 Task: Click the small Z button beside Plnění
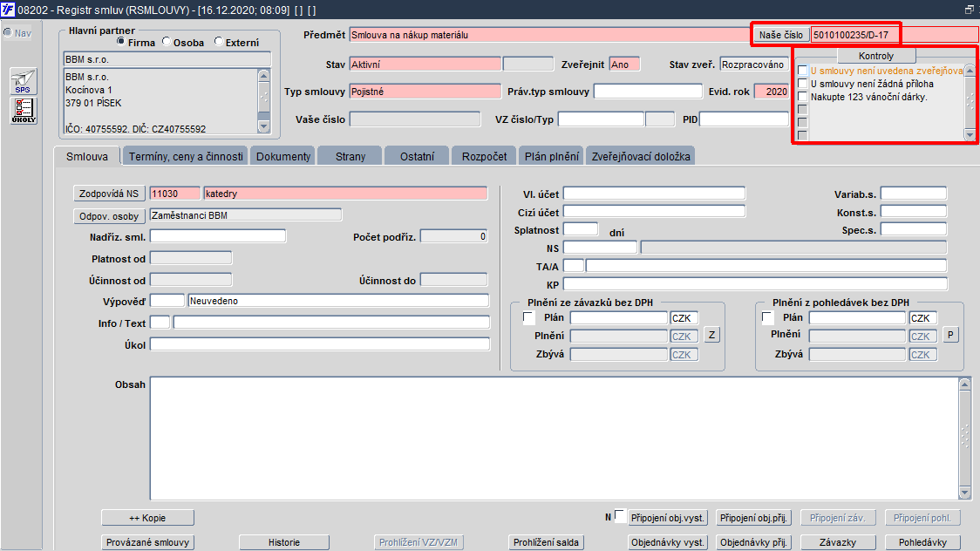pos(711,335)
